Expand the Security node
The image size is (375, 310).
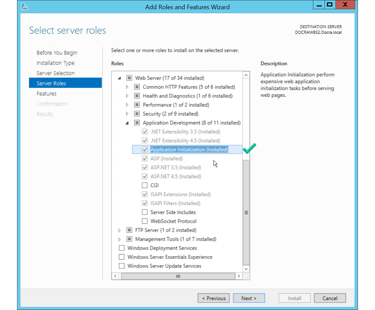click(127, 114)
